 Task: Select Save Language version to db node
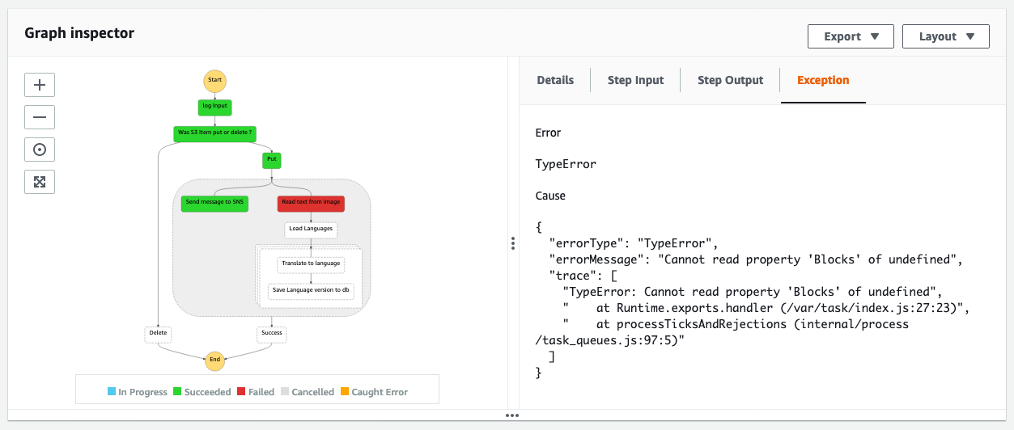pyautogui.click(x=311, y=291)
